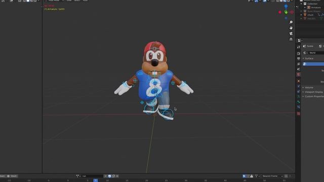Toggle the warning triangle errors-only filter

tap(252, 176)
